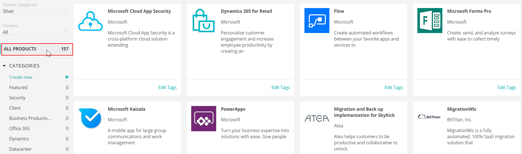Click Edit Tags on the Flow card

click(x=394, y=87)
